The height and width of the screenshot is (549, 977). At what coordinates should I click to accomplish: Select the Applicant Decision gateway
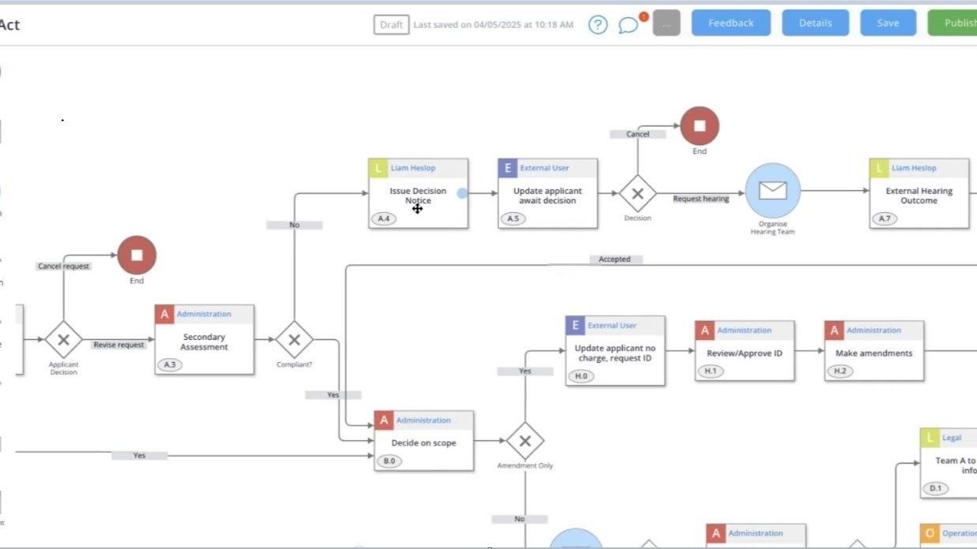63,341
